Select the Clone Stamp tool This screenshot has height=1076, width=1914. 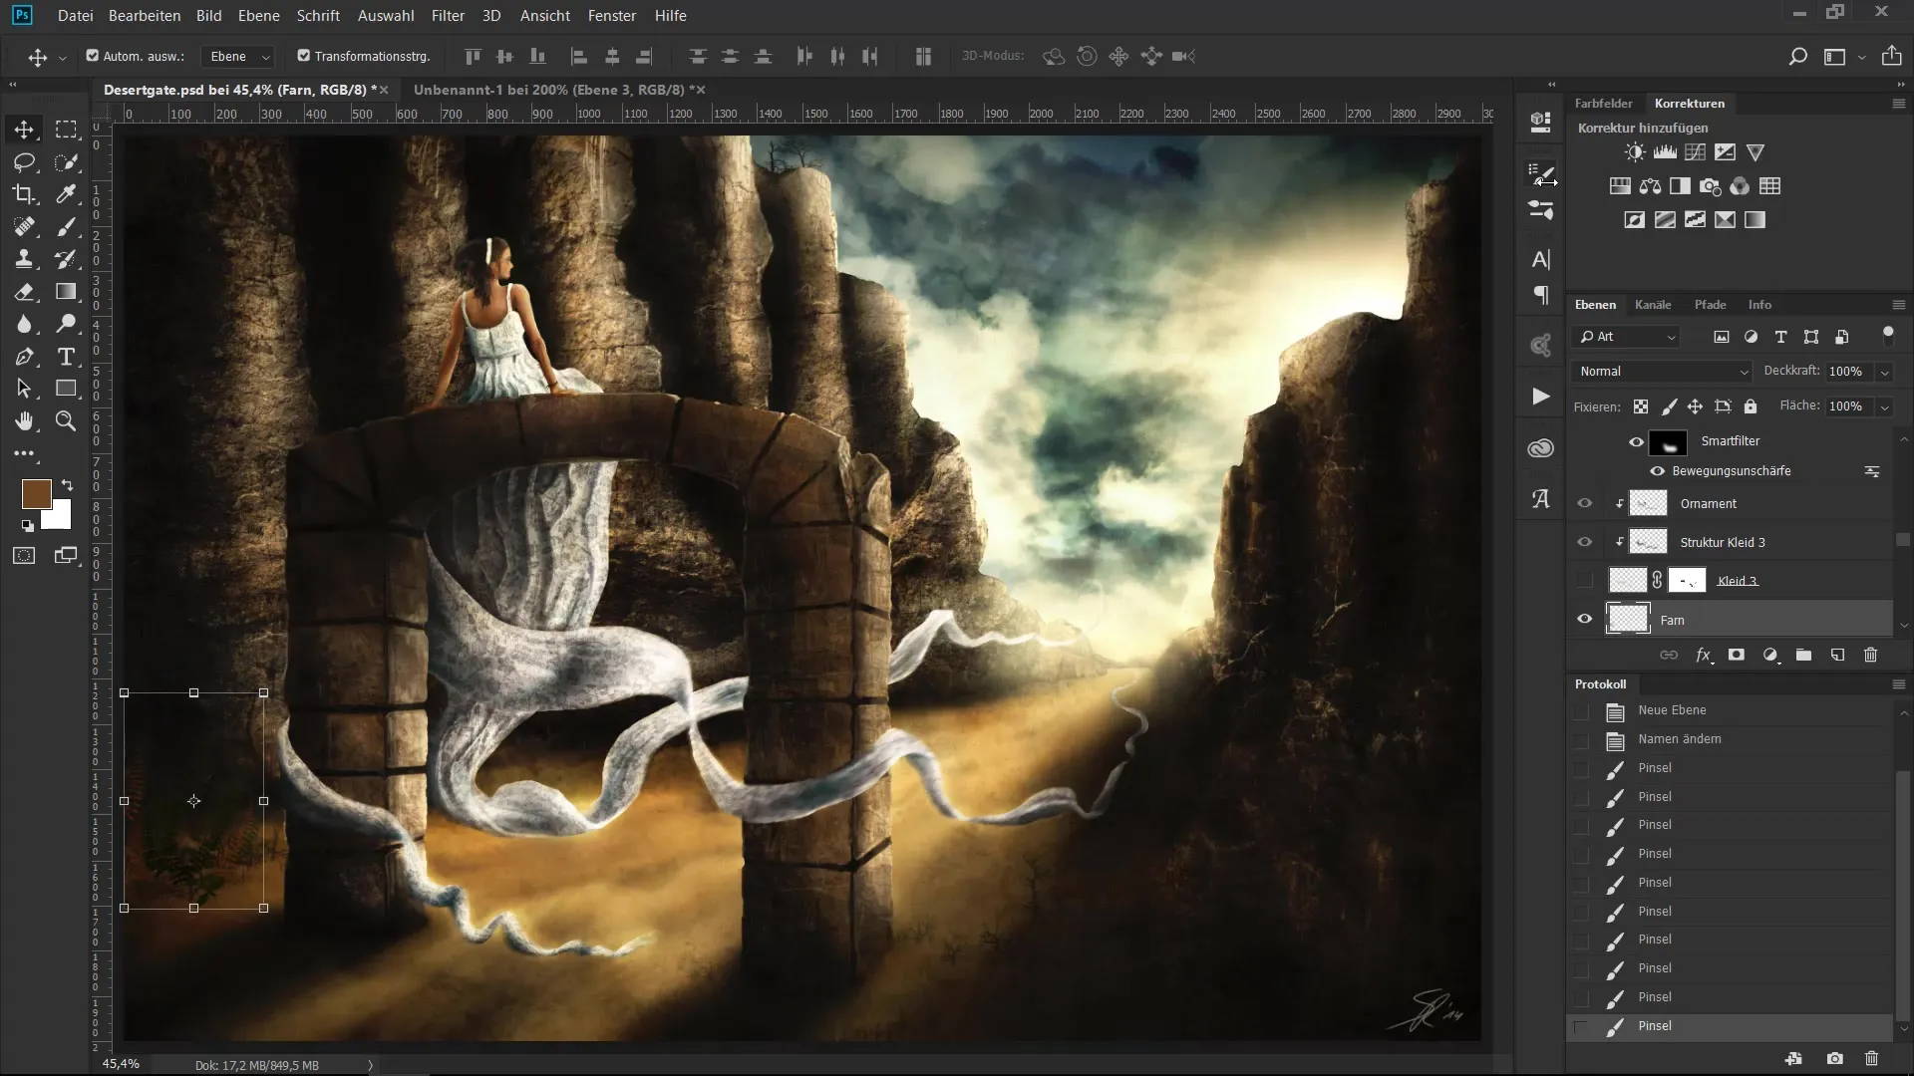(x=24, y=259)
